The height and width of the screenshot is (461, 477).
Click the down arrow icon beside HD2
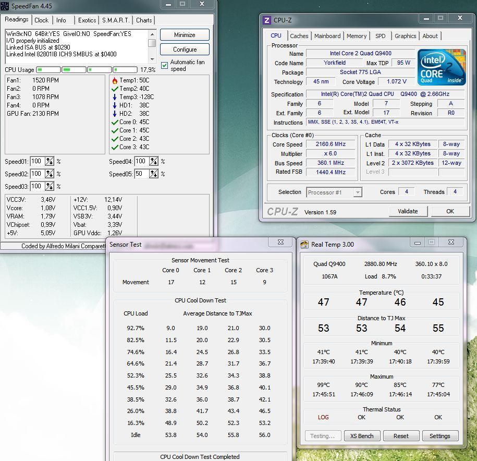tap(115, 114)
